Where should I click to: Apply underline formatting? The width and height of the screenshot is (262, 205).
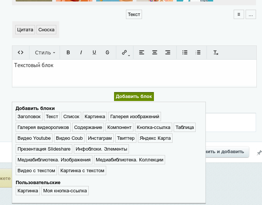click(94, 53)
